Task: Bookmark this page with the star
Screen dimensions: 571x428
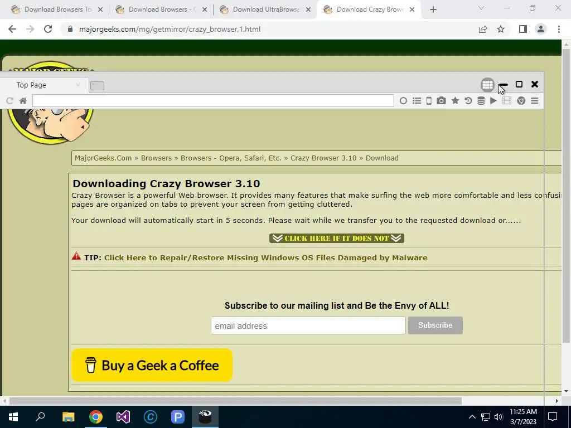Action: pos(501,29)
